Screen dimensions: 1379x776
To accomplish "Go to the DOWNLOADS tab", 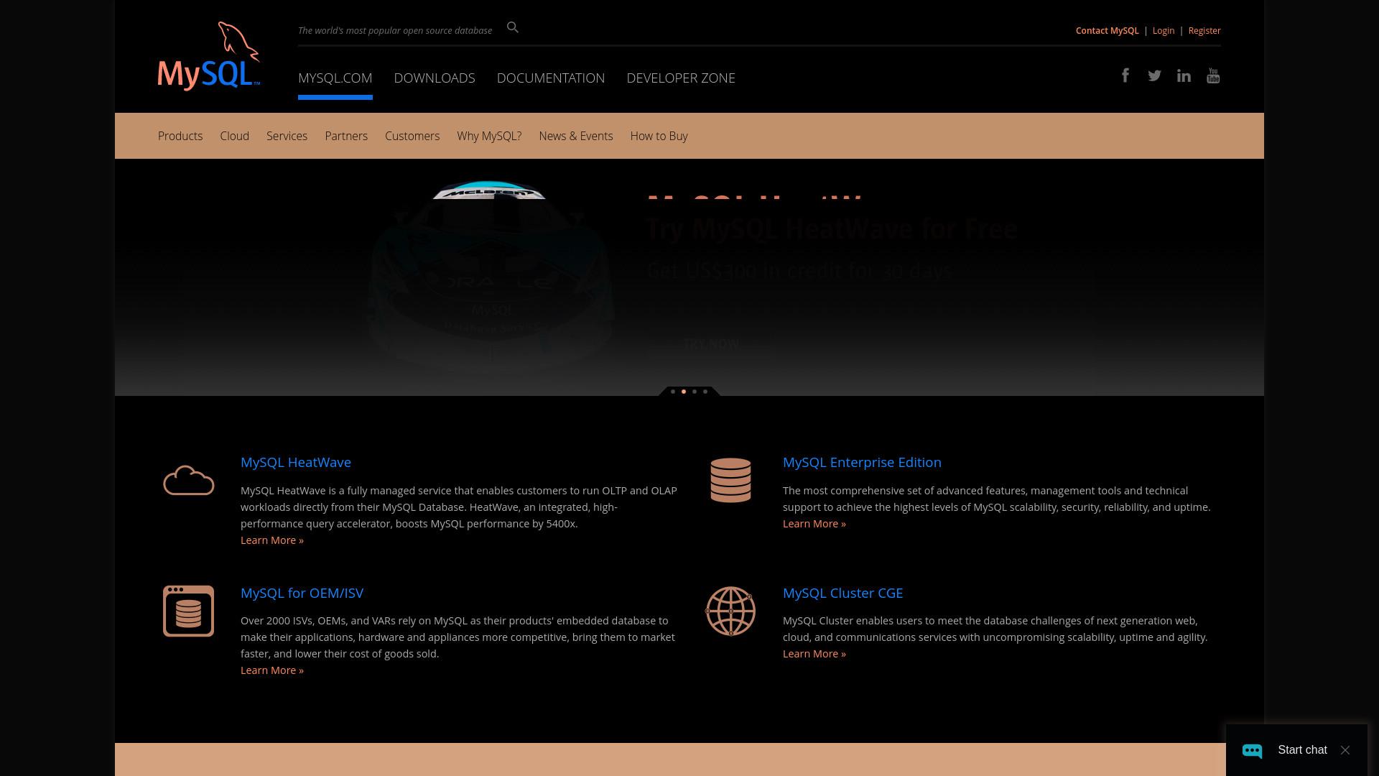I will [x=435, y=78].
